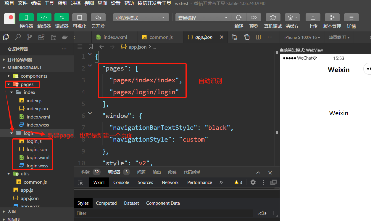Open the 设置 menu

coord(116,3)
